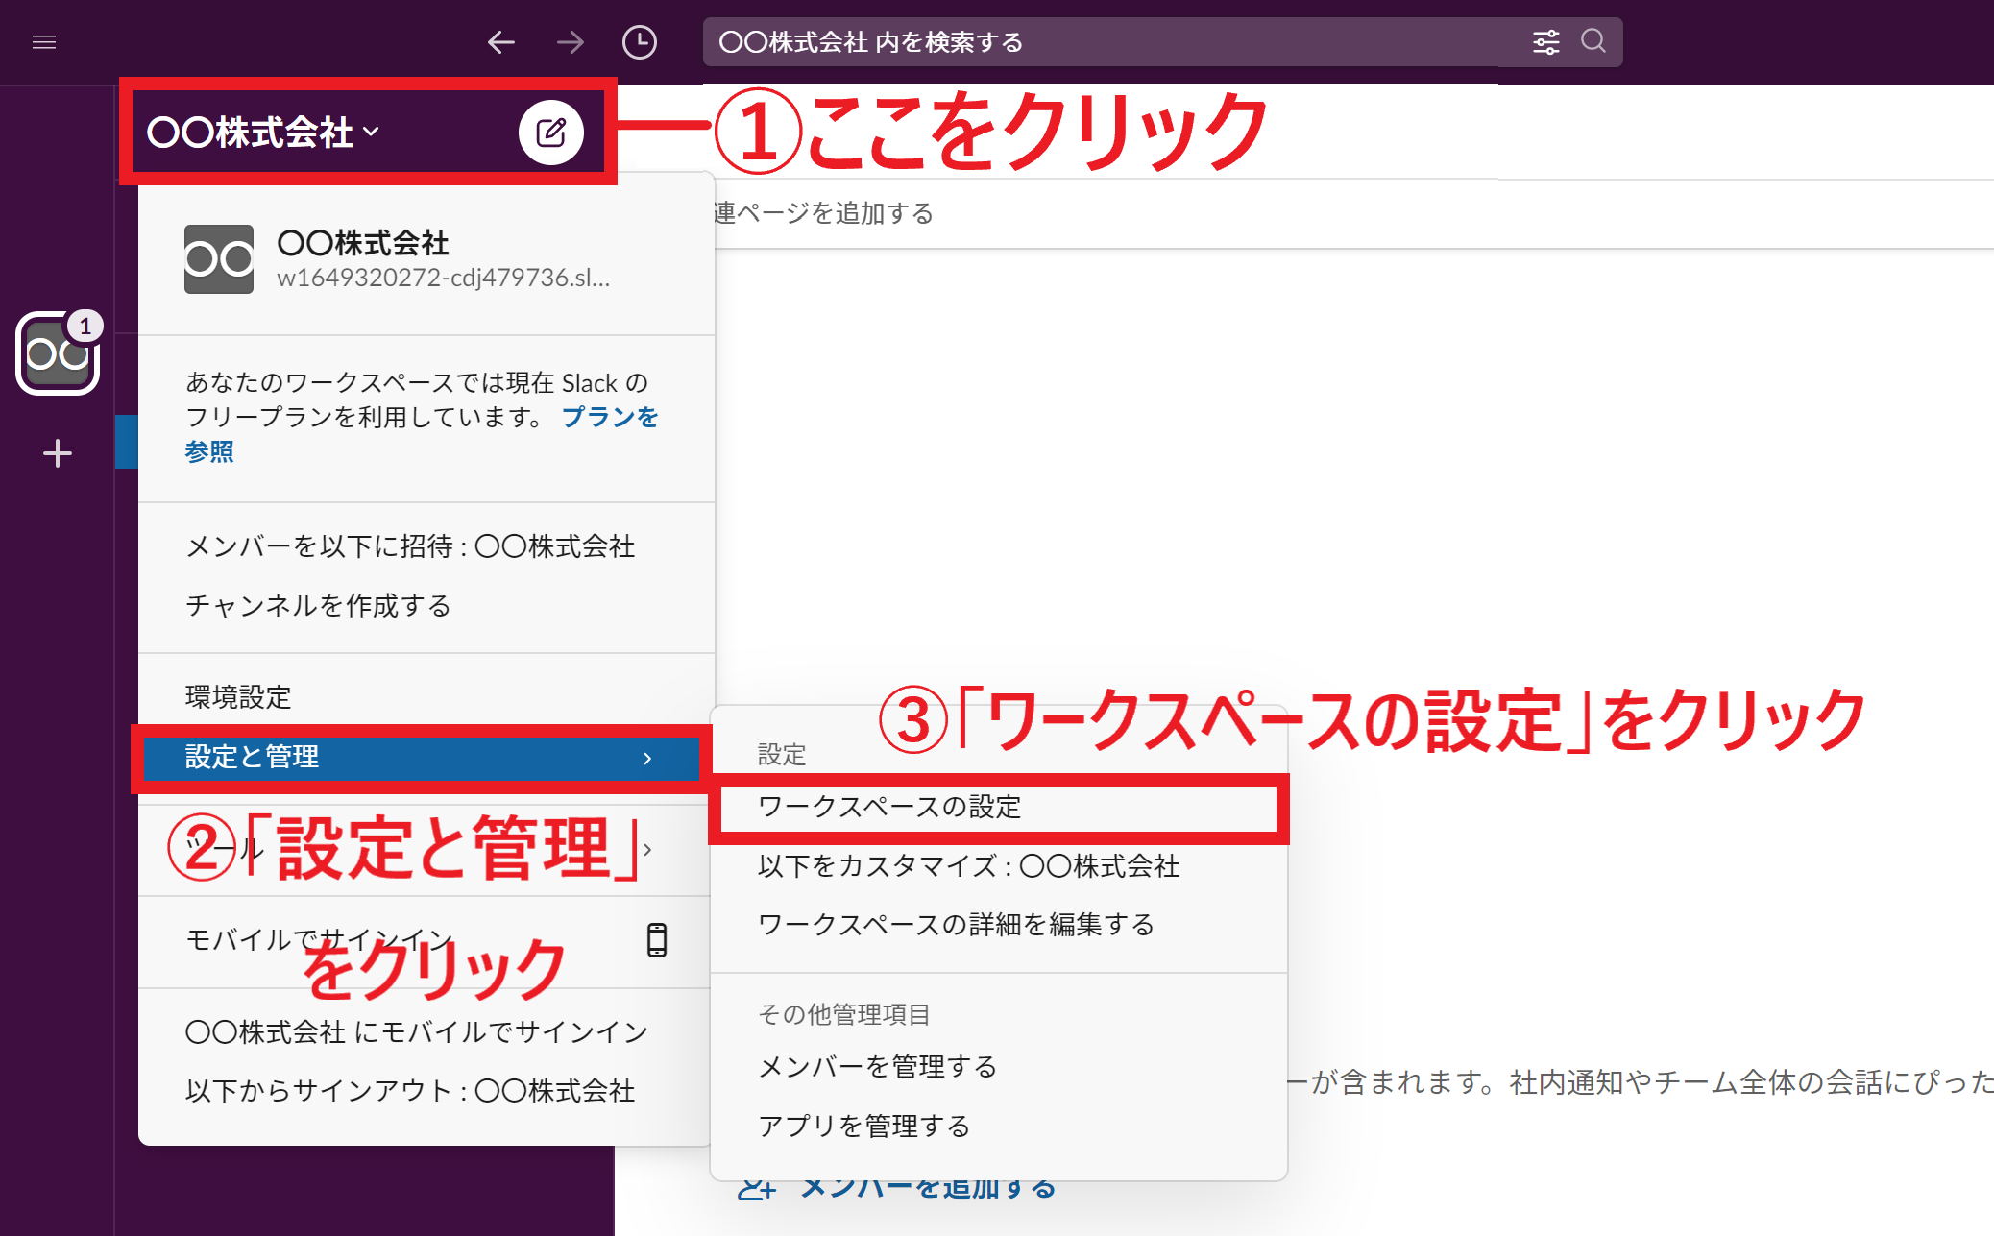Click the forward navigation arrow

(x=570, y=42)
